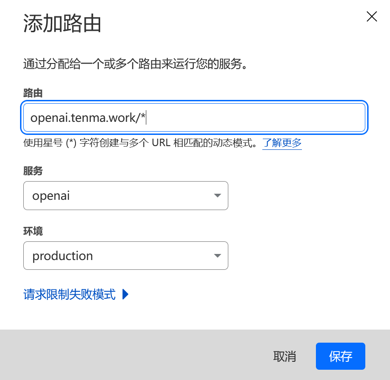
Task: Click the 路由 field label
Action: 33,92
